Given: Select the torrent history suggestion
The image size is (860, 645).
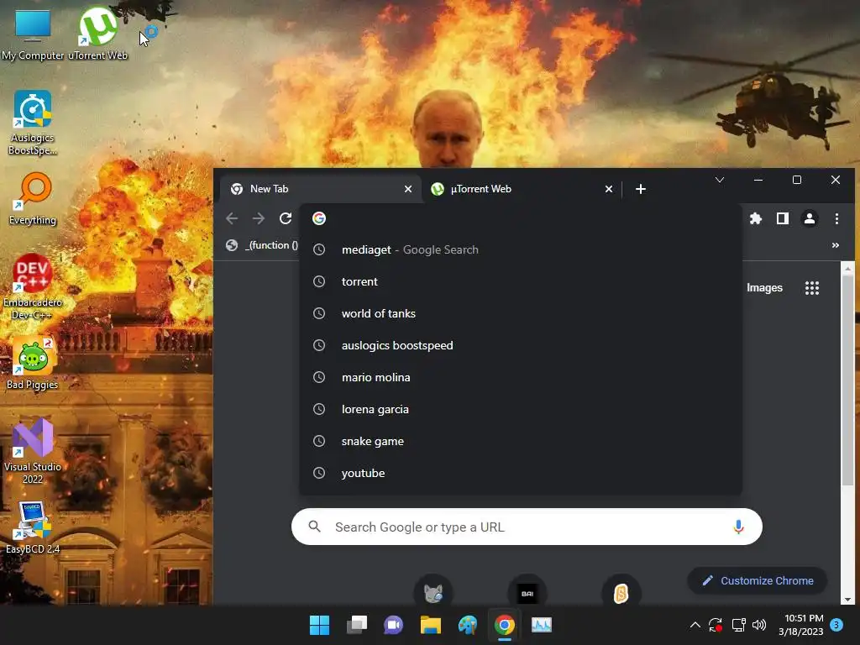Looking at the screenshot, I should [x=521, y=281].
